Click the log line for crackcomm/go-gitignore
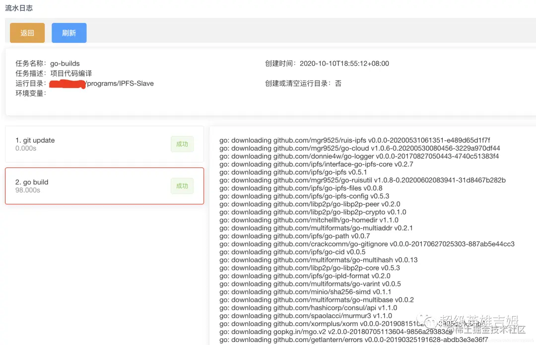 tap(367, 244)
